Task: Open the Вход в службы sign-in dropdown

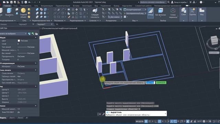Action: [179, 2]
